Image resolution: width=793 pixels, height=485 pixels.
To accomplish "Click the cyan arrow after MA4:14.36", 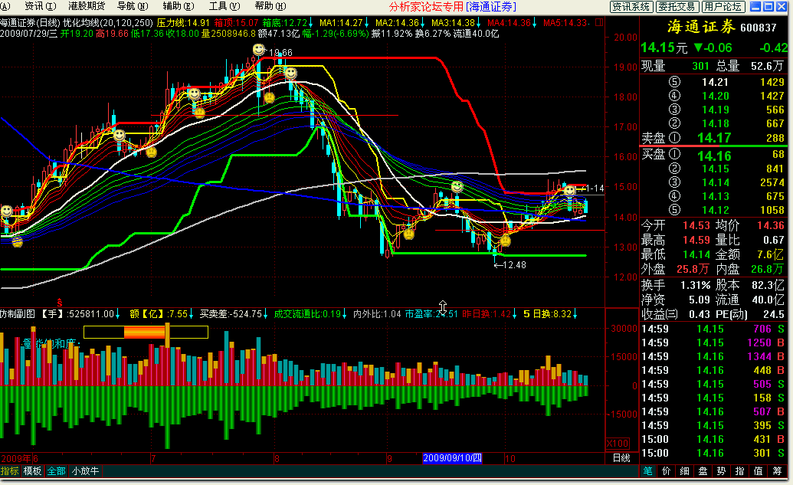I will [535, 23].
